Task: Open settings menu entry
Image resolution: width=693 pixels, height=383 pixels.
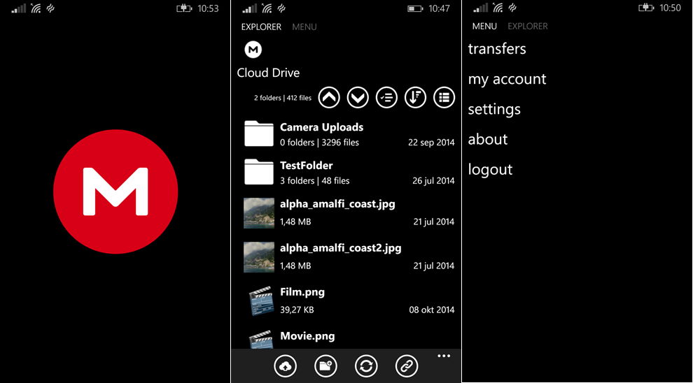Action: click(x=495, y=110)
